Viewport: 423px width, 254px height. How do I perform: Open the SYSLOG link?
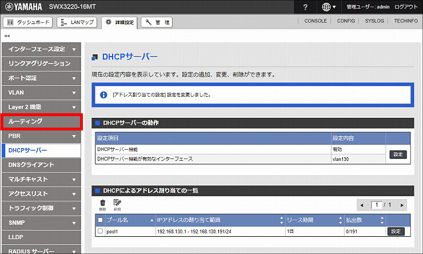pyautogui.click(x=374, y=21)
